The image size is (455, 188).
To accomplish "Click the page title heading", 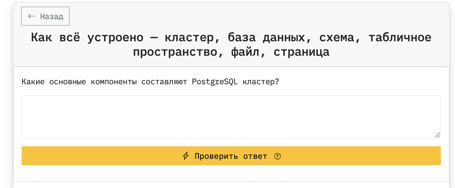I will 231,45.
